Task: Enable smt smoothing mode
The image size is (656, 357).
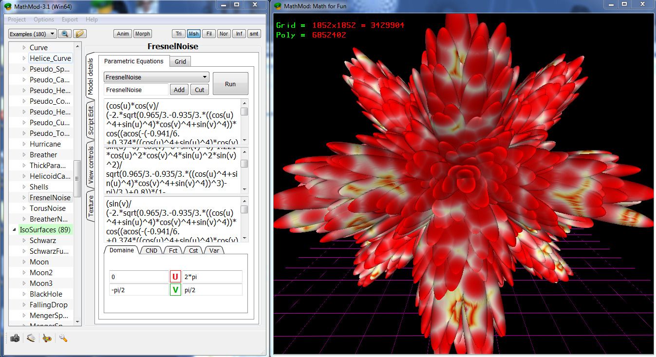Action: pyautogui.click(x=254, y=34)
